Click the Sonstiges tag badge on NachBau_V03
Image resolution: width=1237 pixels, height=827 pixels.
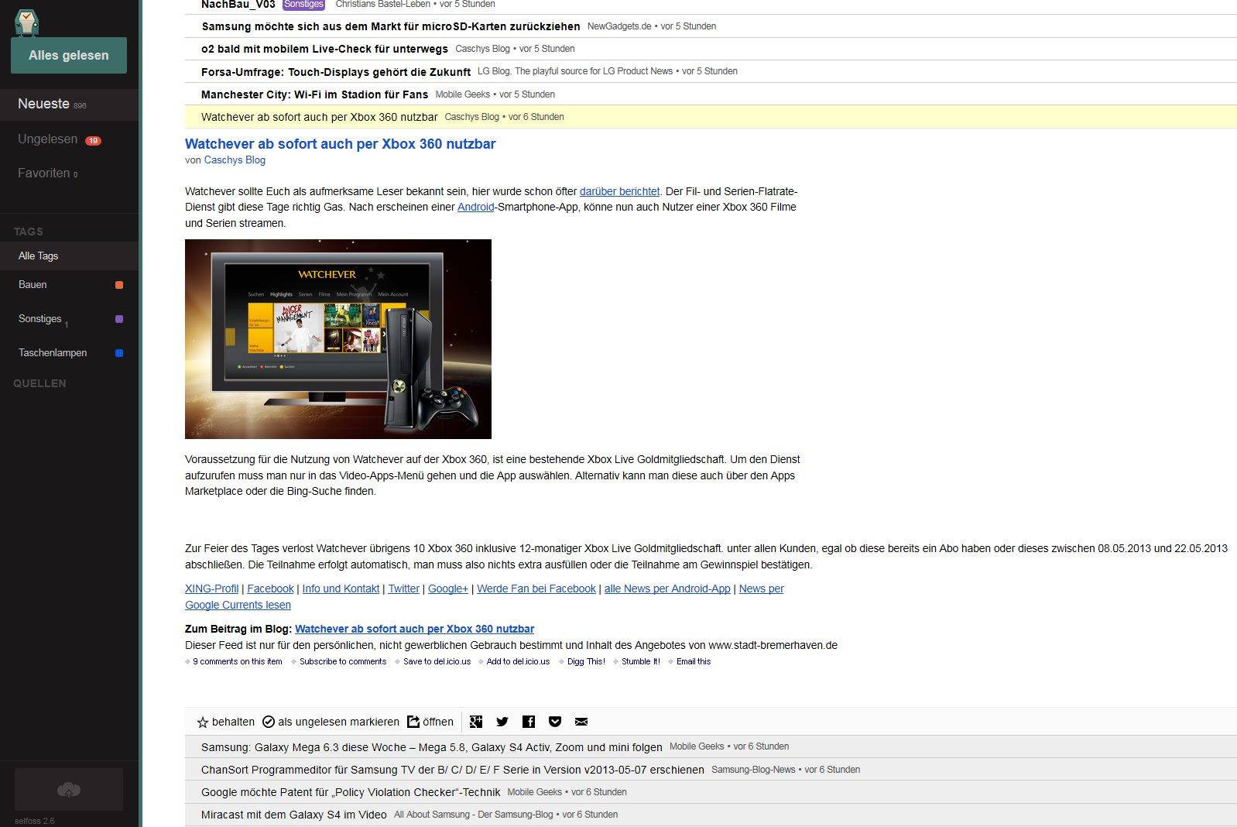click(303, 4)
